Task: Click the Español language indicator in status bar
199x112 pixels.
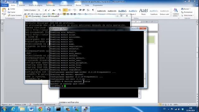Action: pyautogui.click(x=44, y=105)
